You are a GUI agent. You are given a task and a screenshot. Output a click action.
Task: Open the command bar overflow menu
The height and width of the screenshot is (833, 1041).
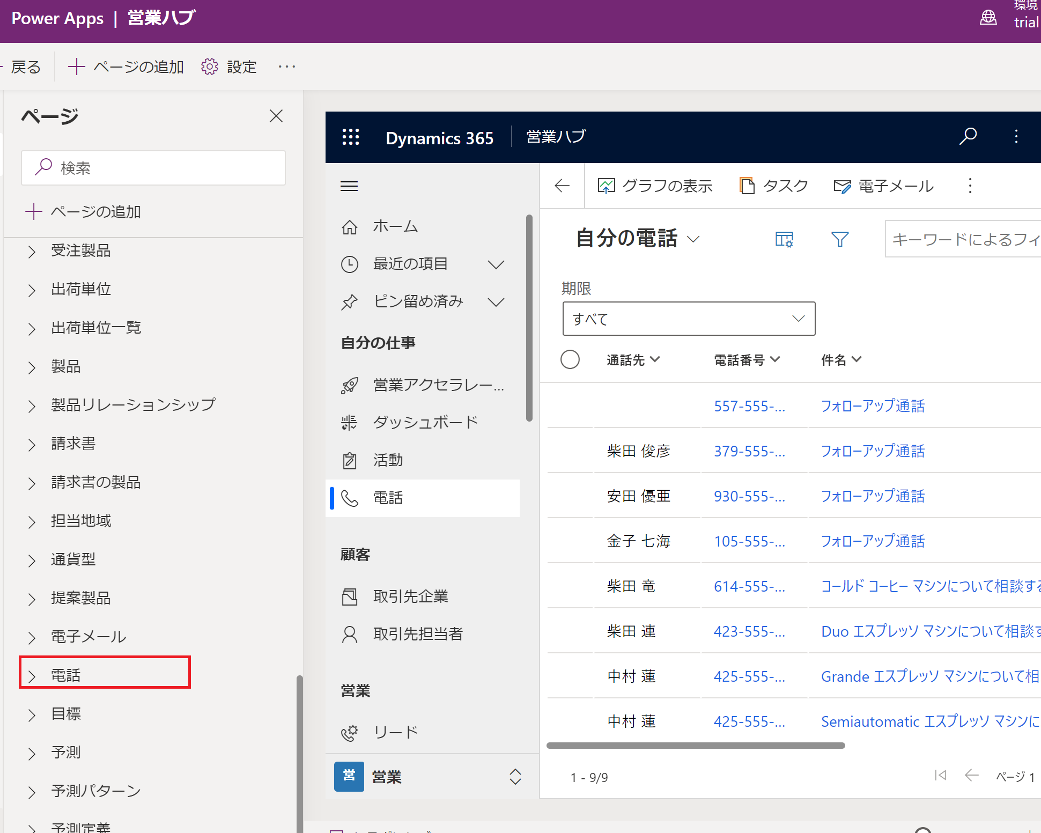[970, 186]
